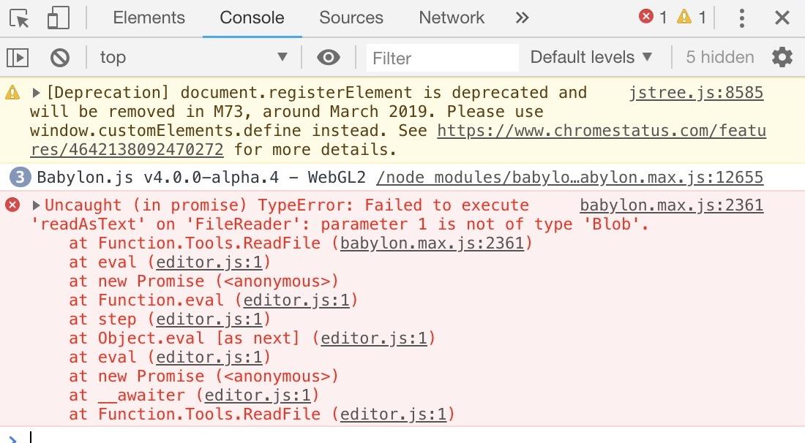805x443 pixels.
Task: Open the DevTools three-dot menu
Action: coord(741,18)
